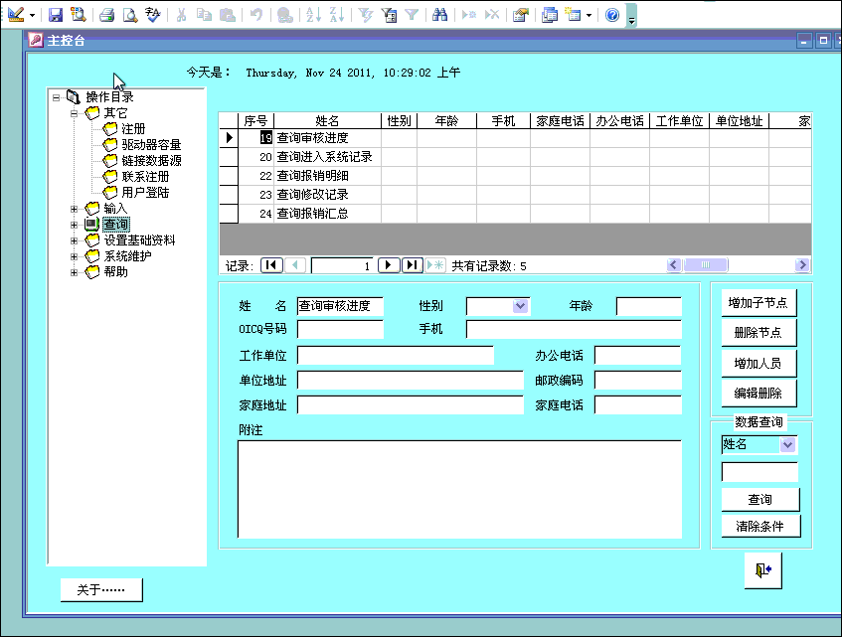Image resolution: width=842 pixels, height=637 pixels.
Task: Select the 链接数据源 tree item
Action: click(151, 160)
